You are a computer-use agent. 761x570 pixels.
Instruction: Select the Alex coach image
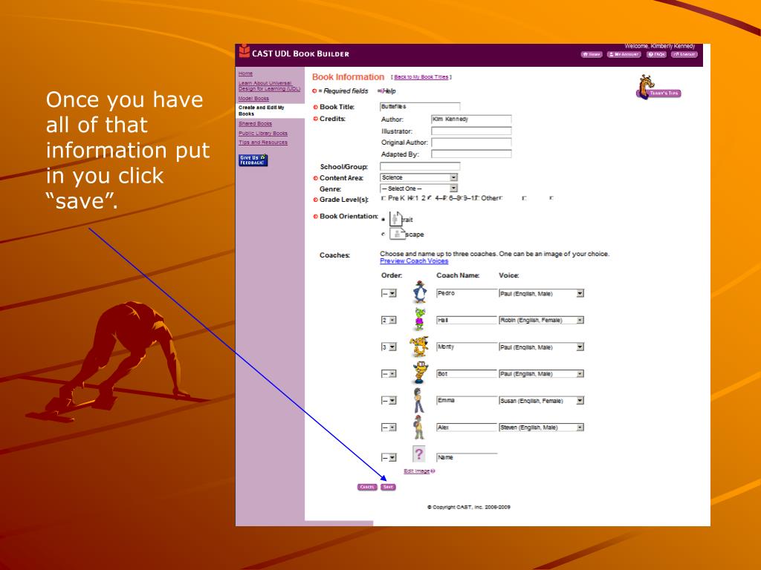pyautogui.click(x=418, y=427)
